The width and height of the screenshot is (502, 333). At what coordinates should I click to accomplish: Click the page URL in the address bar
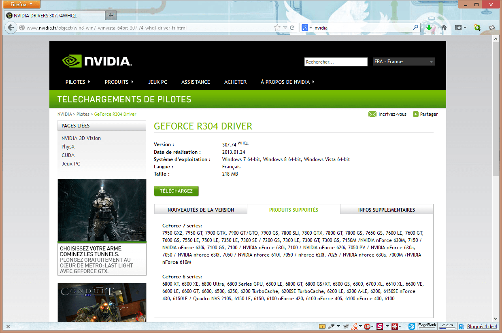coord(106,28)
